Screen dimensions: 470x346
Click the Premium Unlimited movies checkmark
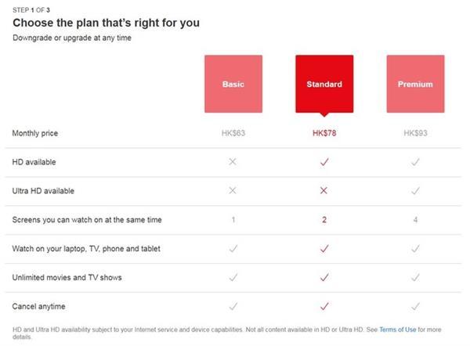pyautogui.click(x=415, y=277)
